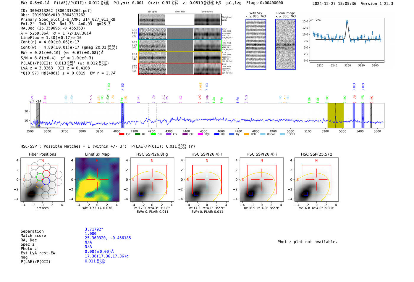
Task: Click the Separation value 3.71792"
Action: 94,229
